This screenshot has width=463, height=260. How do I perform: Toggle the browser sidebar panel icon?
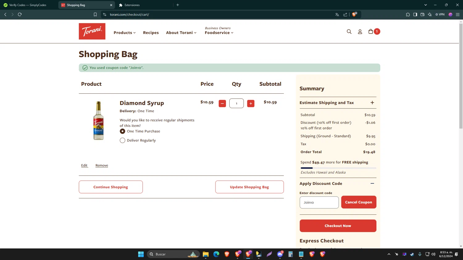415,14
